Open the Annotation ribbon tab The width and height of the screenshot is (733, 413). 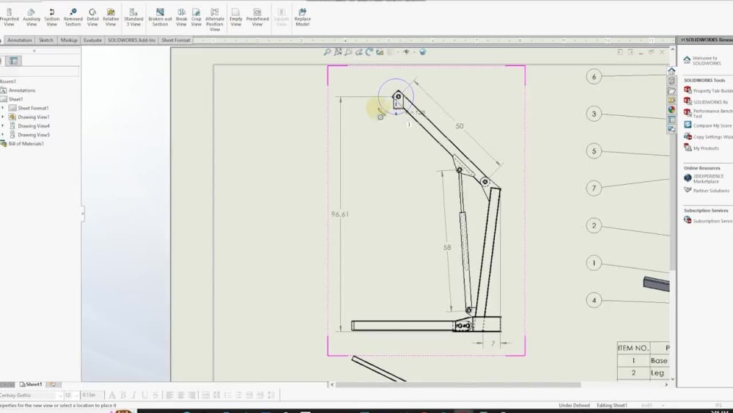[20, 40]
